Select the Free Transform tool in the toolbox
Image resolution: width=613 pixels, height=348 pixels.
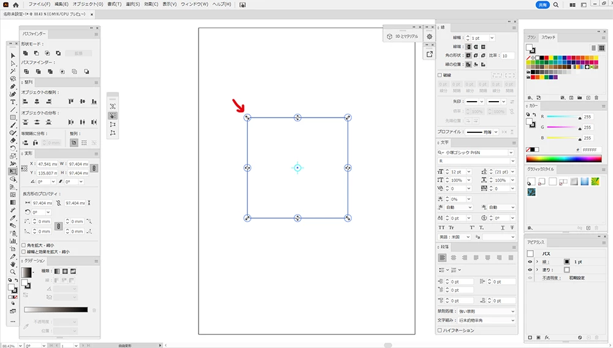12,172
